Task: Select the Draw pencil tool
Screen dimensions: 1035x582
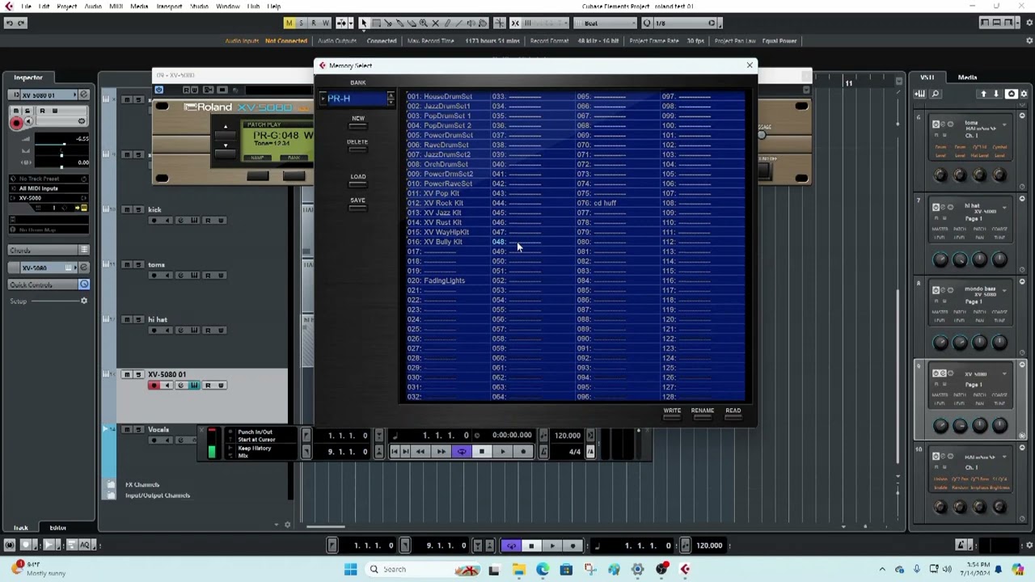Action: (x=448, y=23)
